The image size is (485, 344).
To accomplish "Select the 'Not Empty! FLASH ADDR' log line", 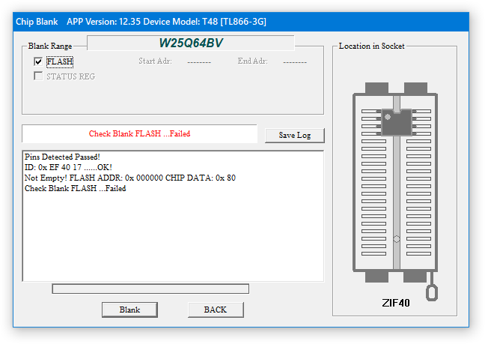I will (130, 178).
